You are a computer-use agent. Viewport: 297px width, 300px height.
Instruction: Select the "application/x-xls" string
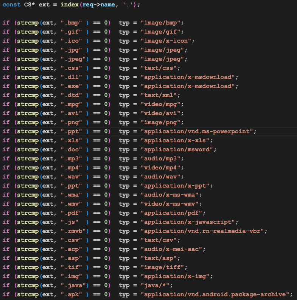click(x=177, y=140)
